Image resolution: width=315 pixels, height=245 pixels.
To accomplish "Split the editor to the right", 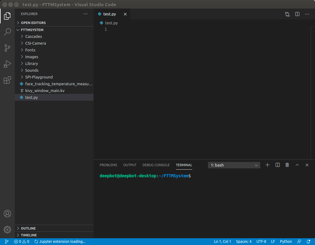I will (x=297, y=14).
